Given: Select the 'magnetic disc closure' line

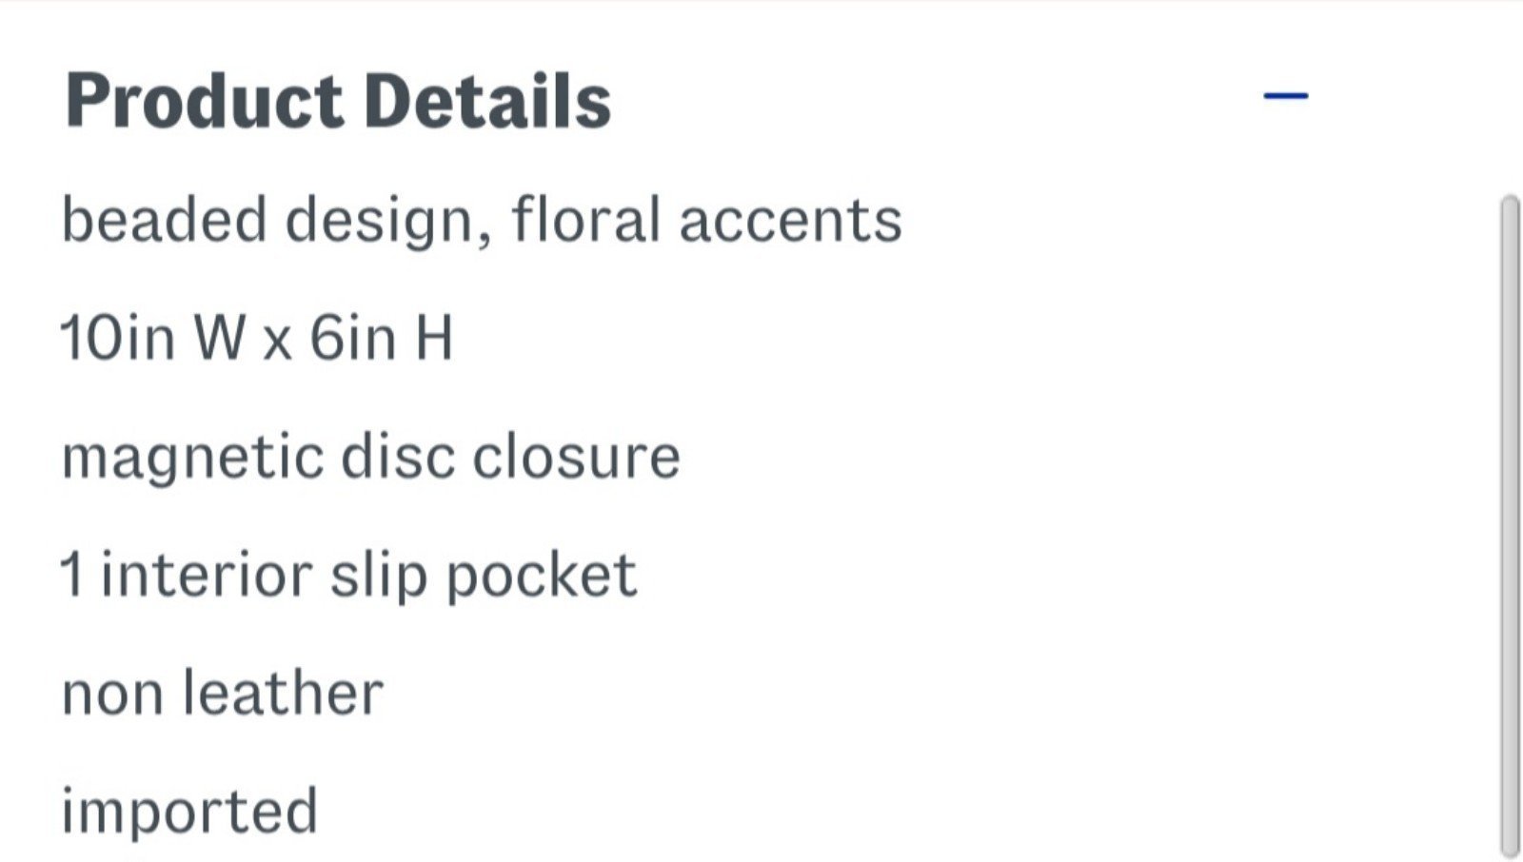Looking at the screenshot, I should click(x=371, y=457).
